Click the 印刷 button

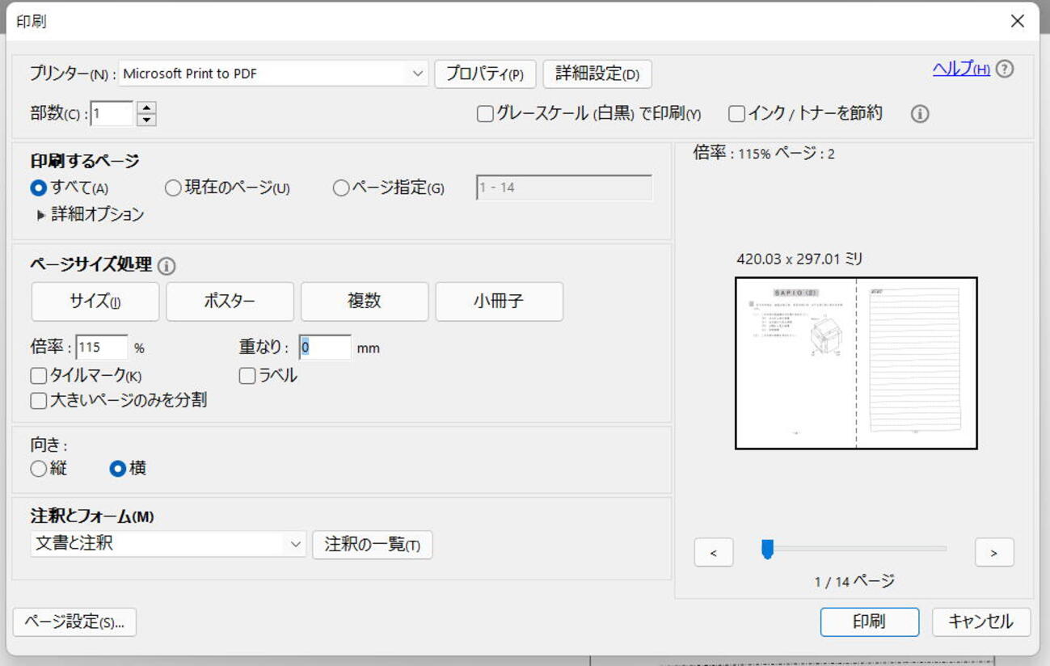click(869, 622)
